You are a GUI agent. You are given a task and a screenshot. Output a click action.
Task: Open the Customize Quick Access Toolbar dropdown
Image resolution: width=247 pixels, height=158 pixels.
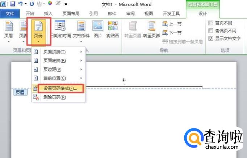point(66,4)
